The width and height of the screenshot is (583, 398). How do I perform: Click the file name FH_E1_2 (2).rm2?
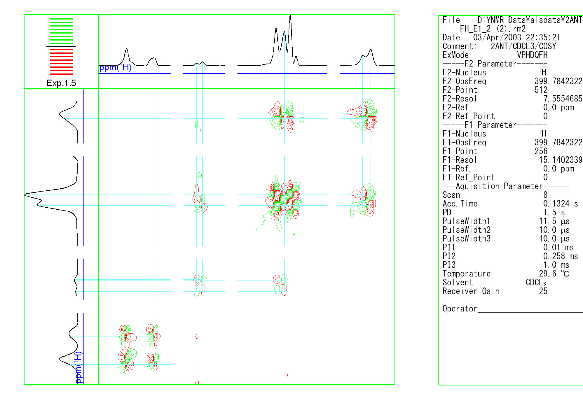[493, 29]
